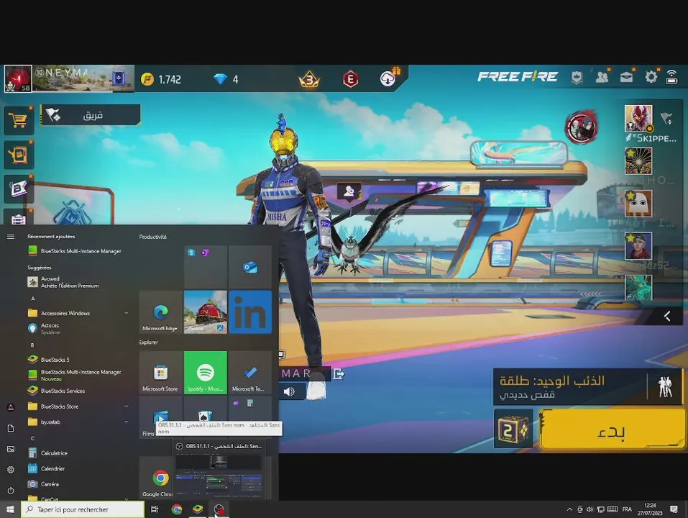Toggle system volume icon in the tray

coord(590,509)
